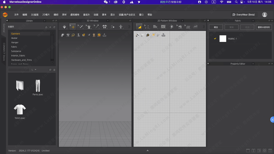The width and height of the screenshot is (274, 154).
Task: Switch library to list view icon
Action: [54, 70]
